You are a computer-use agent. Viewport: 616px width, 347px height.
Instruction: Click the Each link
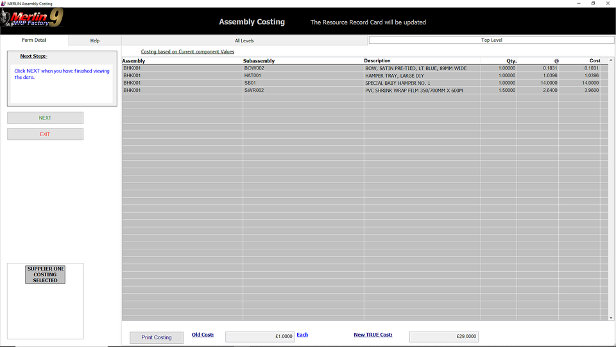[302, 335]
